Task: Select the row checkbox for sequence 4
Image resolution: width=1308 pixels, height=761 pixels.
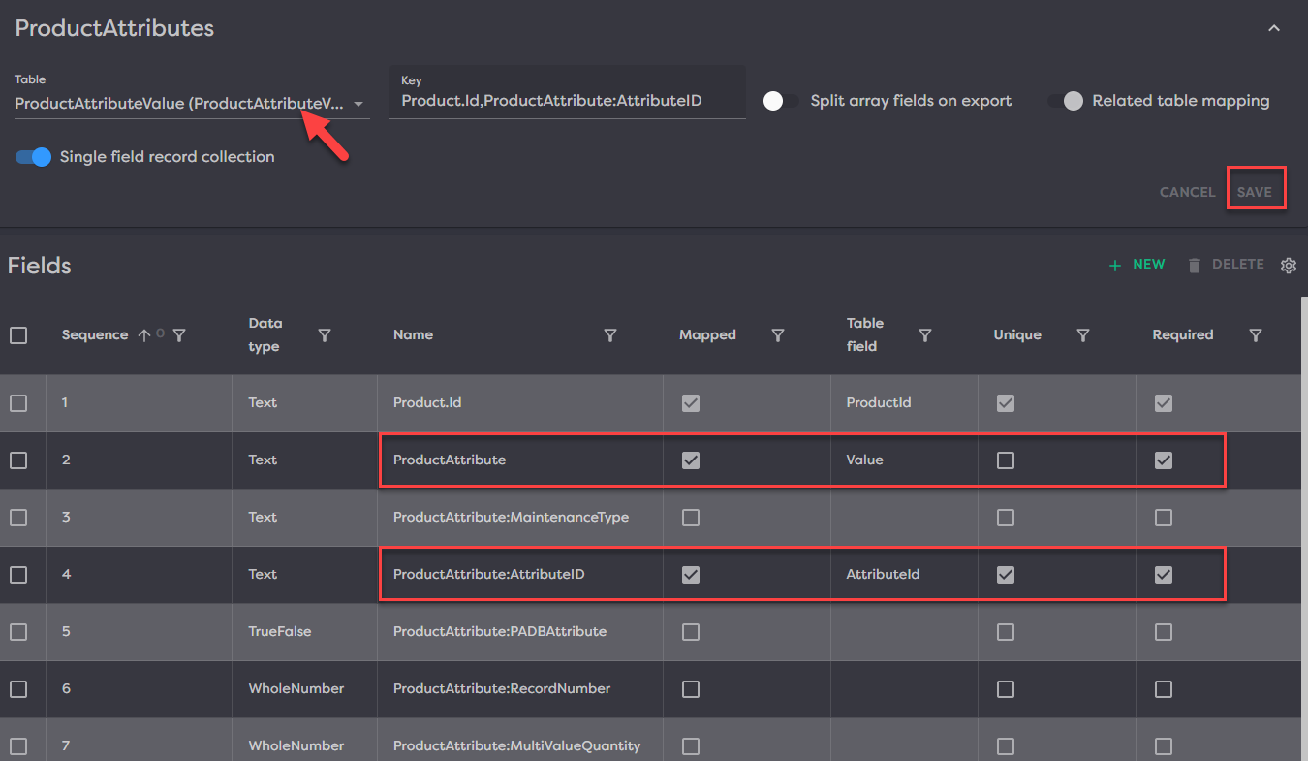Action: 18,575
